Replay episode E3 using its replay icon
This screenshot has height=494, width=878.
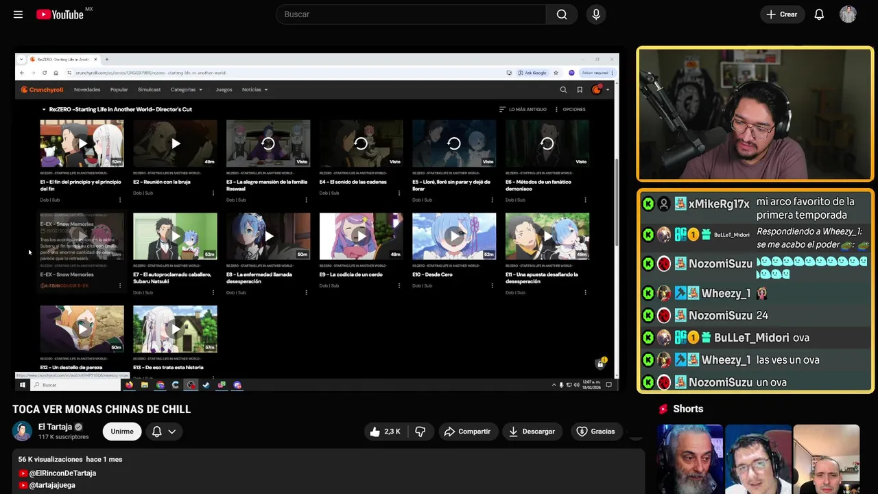(268, 143)
